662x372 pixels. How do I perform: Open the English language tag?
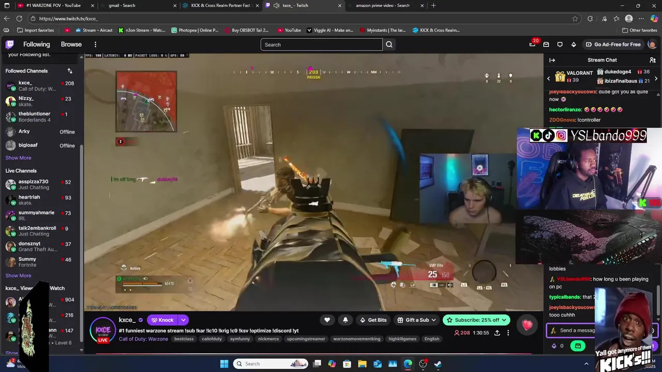pyautogui.click(x=432, y=339)
